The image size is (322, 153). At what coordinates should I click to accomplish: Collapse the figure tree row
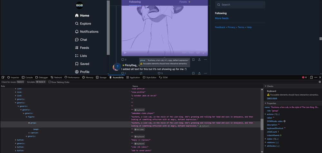26,117
